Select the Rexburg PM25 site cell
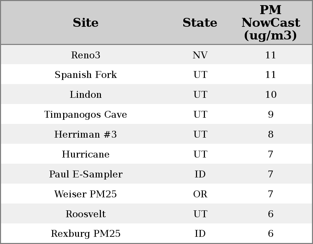Viewport: 313px width, 244px height. click(85, 234)
